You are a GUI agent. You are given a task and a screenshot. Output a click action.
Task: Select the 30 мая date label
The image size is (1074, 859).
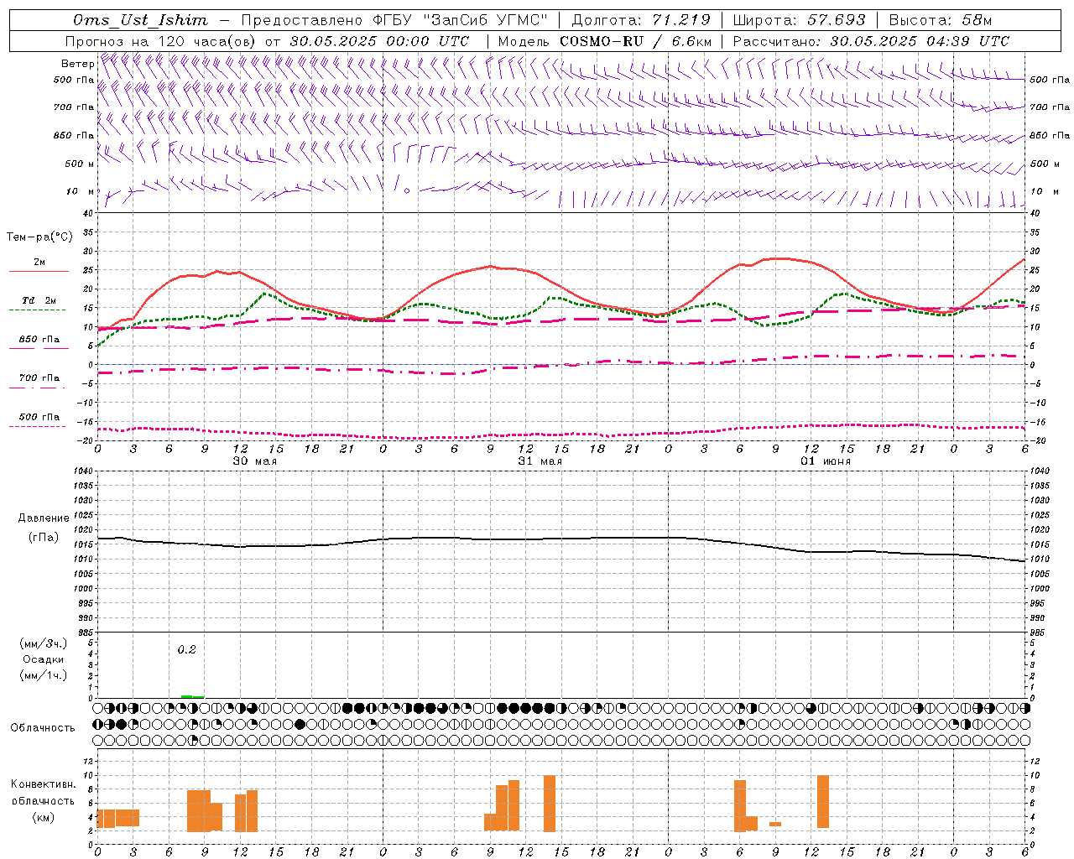pos(254,461)
